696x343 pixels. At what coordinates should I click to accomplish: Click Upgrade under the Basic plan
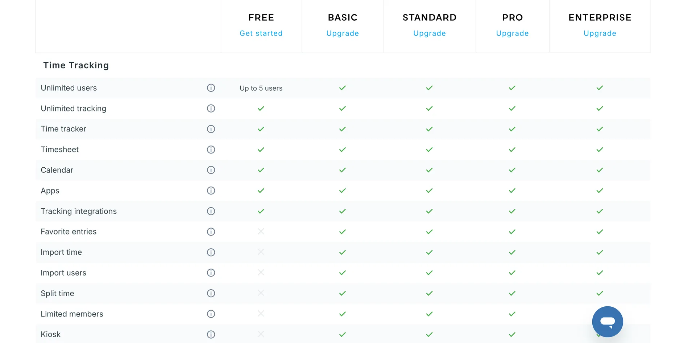tap(343, 33)
